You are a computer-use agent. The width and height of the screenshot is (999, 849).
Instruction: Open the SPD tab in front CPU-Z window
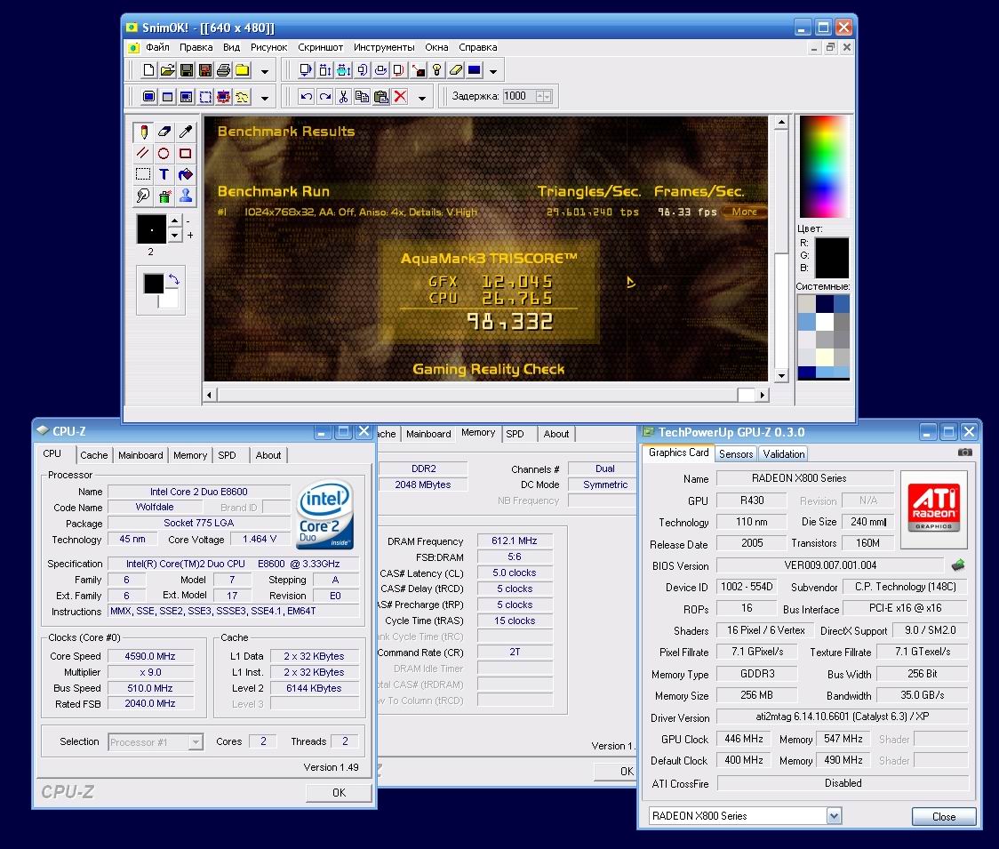227,455
